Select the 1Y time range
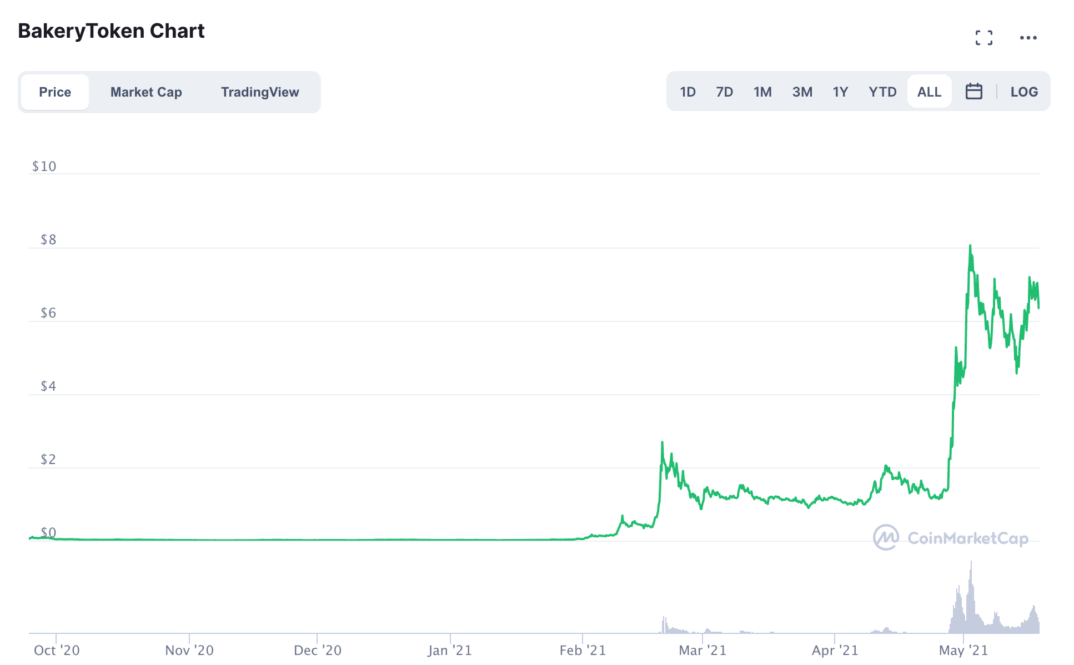The image size is (1074, 665). pos(840,92)
